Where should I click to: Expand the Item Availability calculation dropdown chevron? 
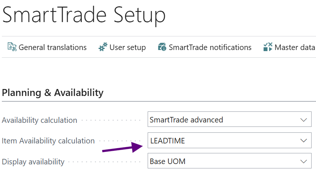click(x=303, y=140)
